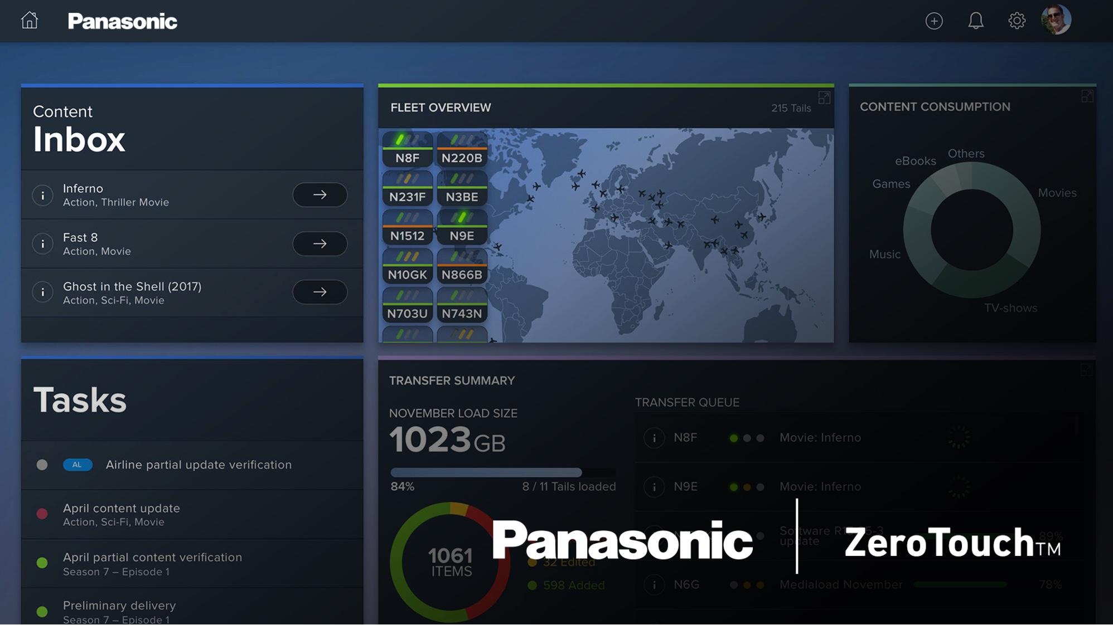1113x625 pixels.
Task: Click the November load progress bar
Action: pos(502,472)
